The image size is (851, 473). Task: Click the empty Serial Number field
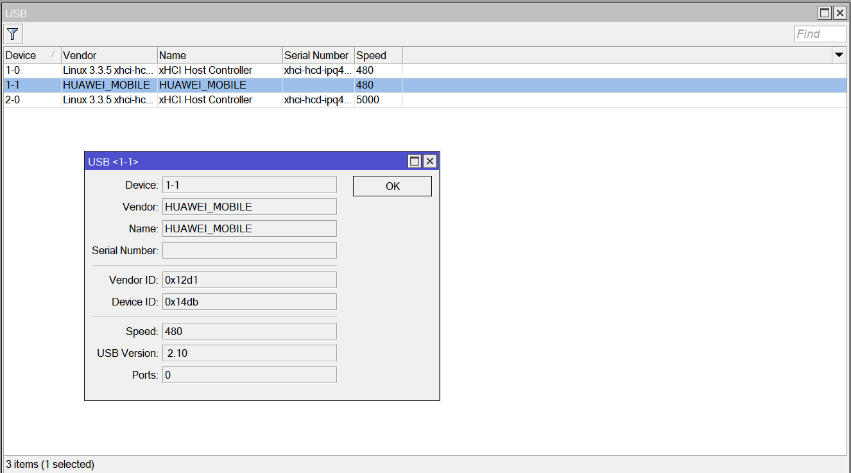tap(249, 250)
